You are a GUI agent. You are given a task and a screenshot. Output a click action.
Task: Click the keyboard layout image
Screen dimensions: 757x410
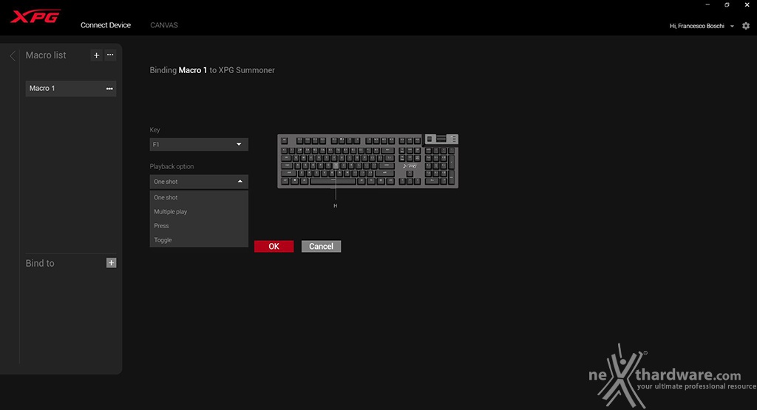368,161
